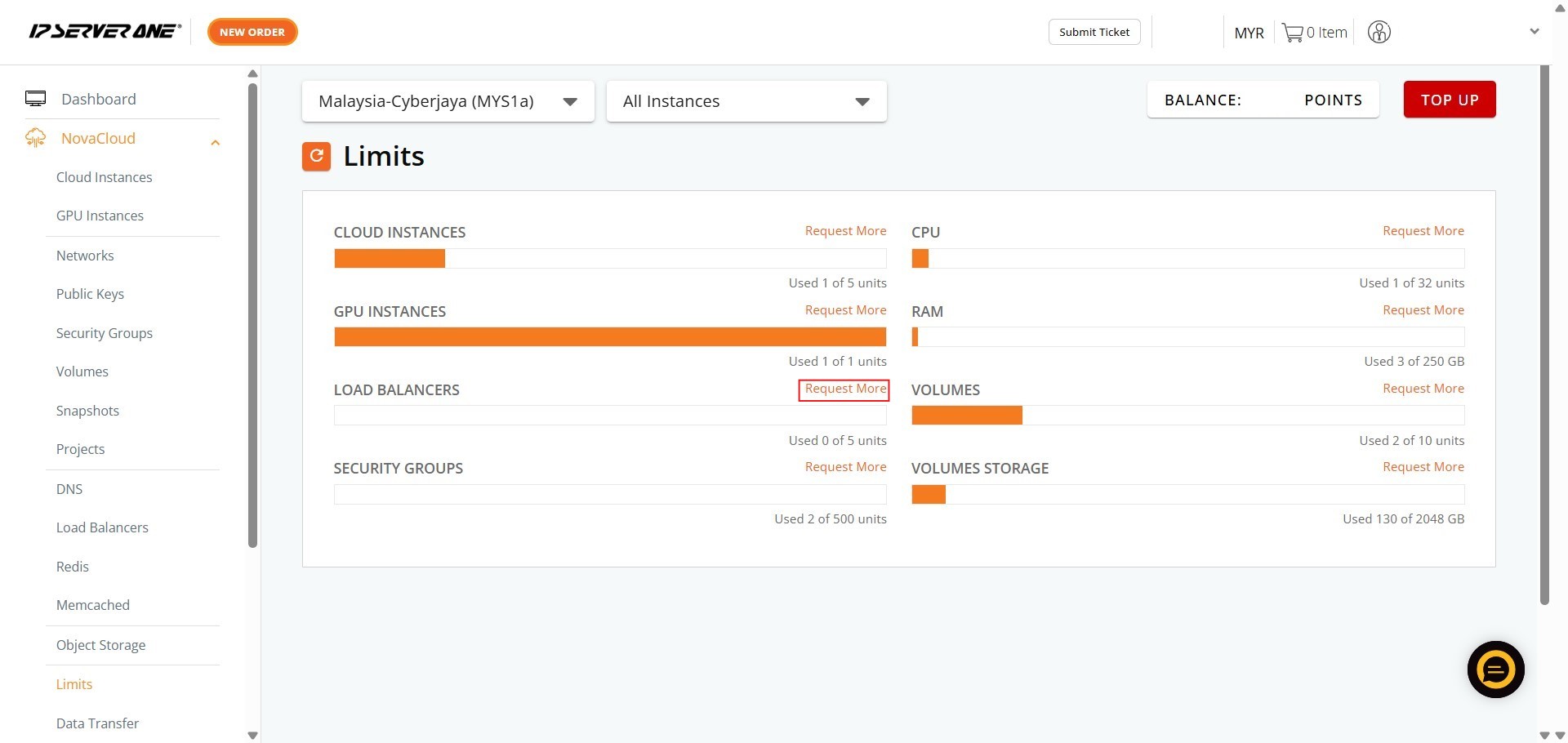The height and width of the screenshot is (743, 1568).
Task: Click the red TOP UP button
Action: tap(1449, 100)
